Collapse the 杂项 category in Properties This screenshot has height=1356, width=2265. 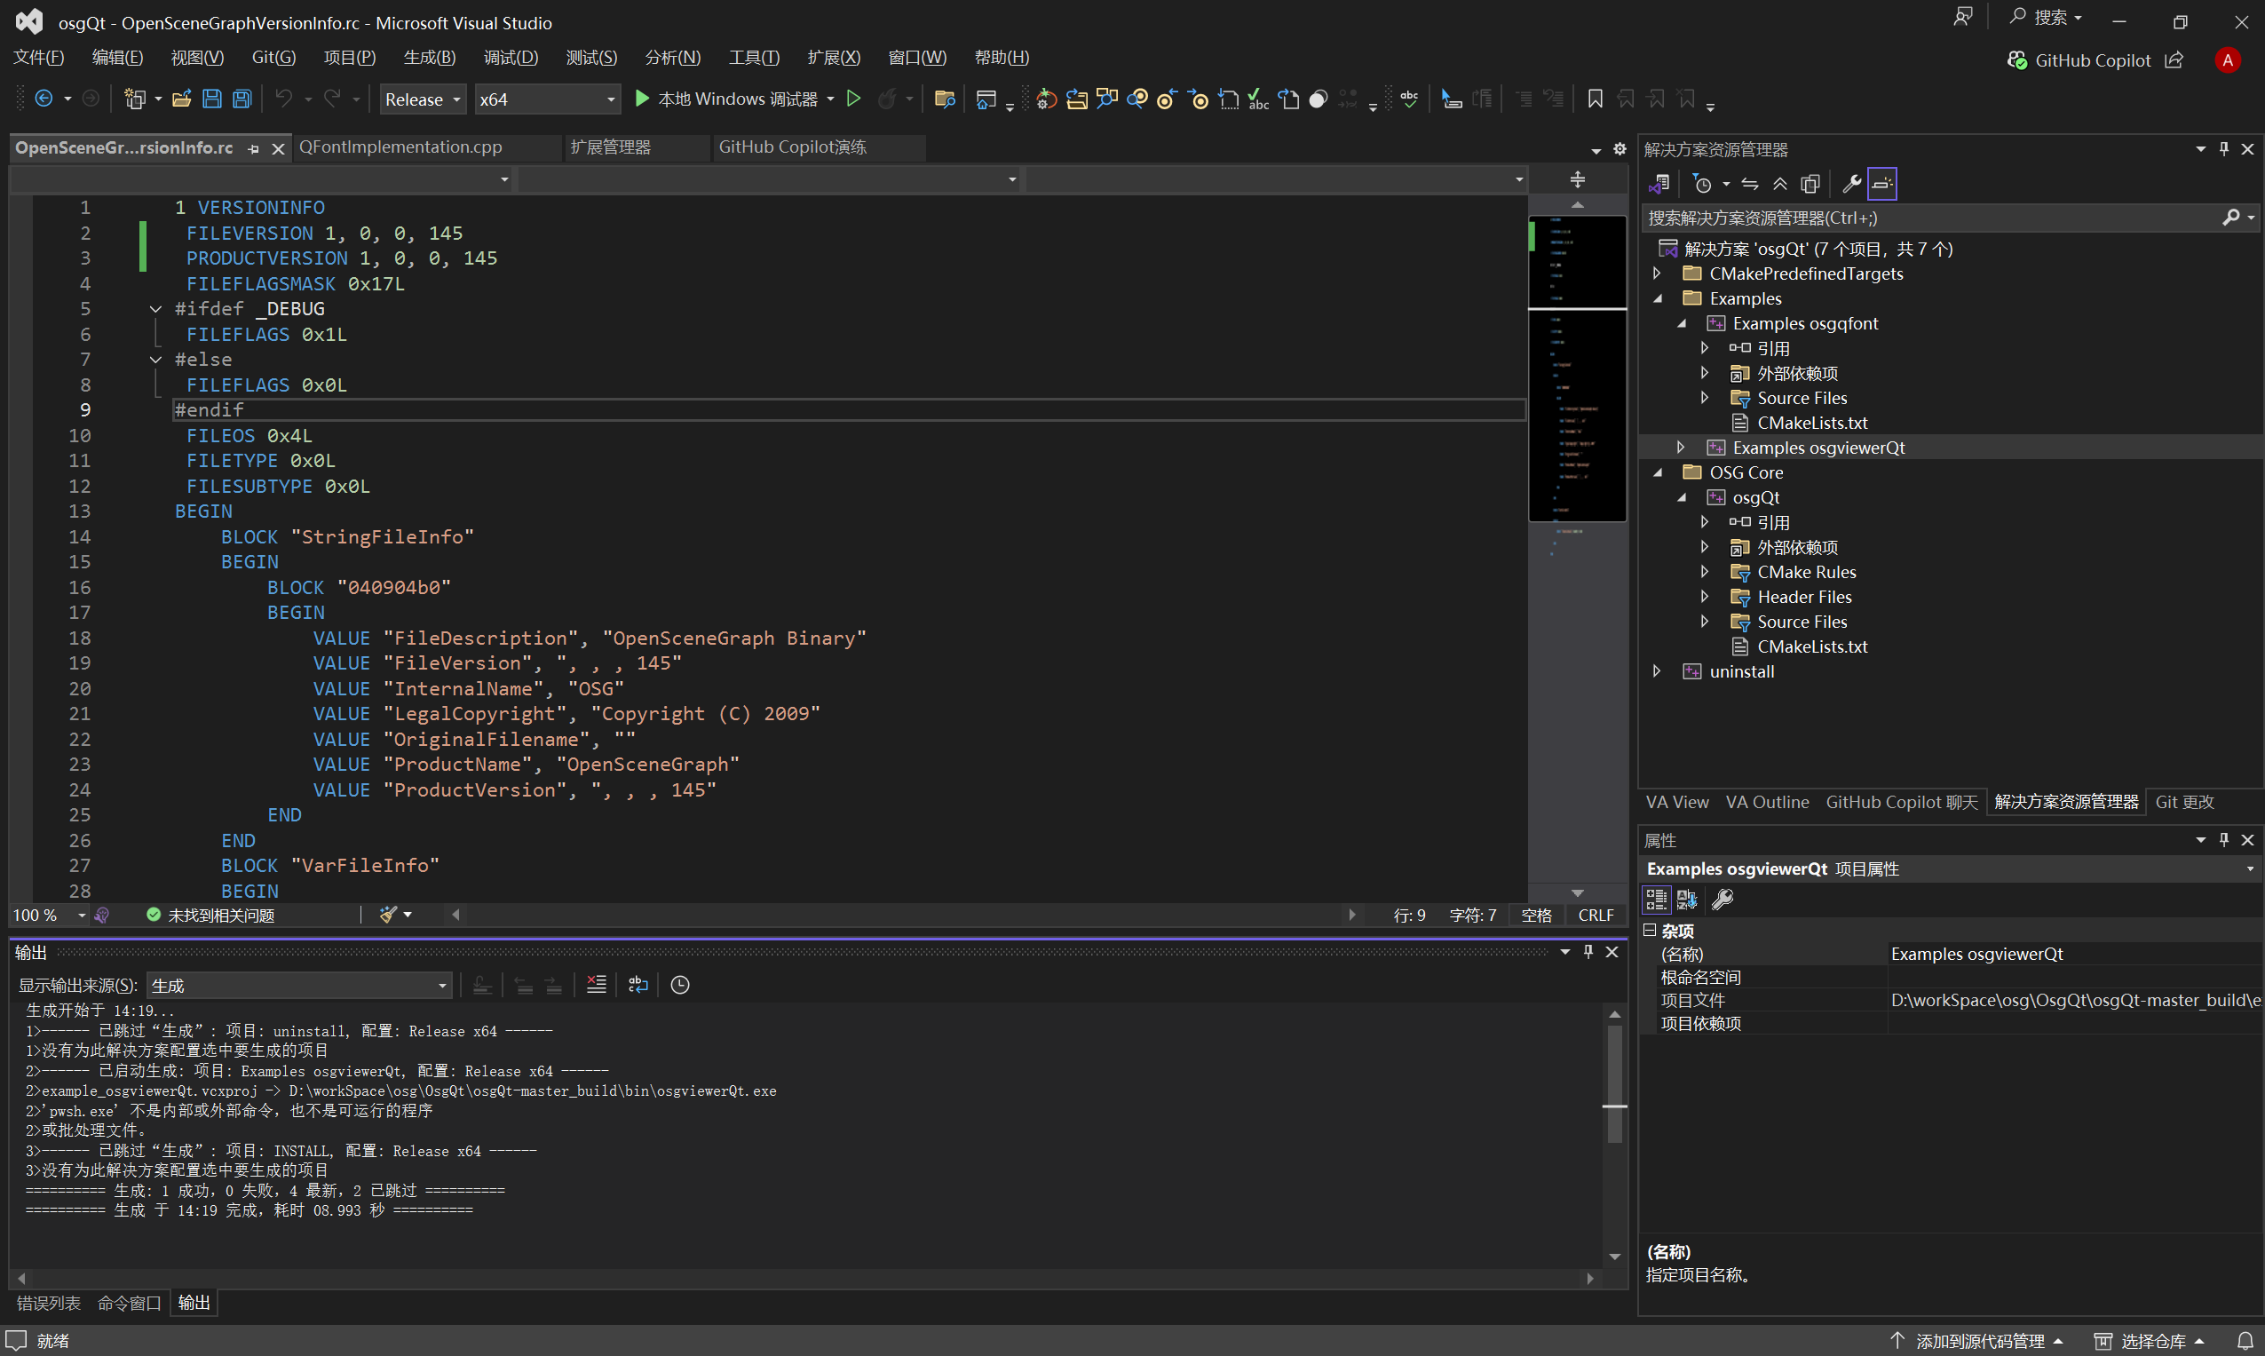pyautogui.click(x=1649, y=930)
